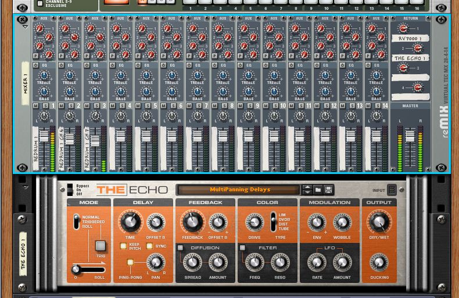Click the Feedback knob
Screen dimensions: 459x298
coord(193,221)
